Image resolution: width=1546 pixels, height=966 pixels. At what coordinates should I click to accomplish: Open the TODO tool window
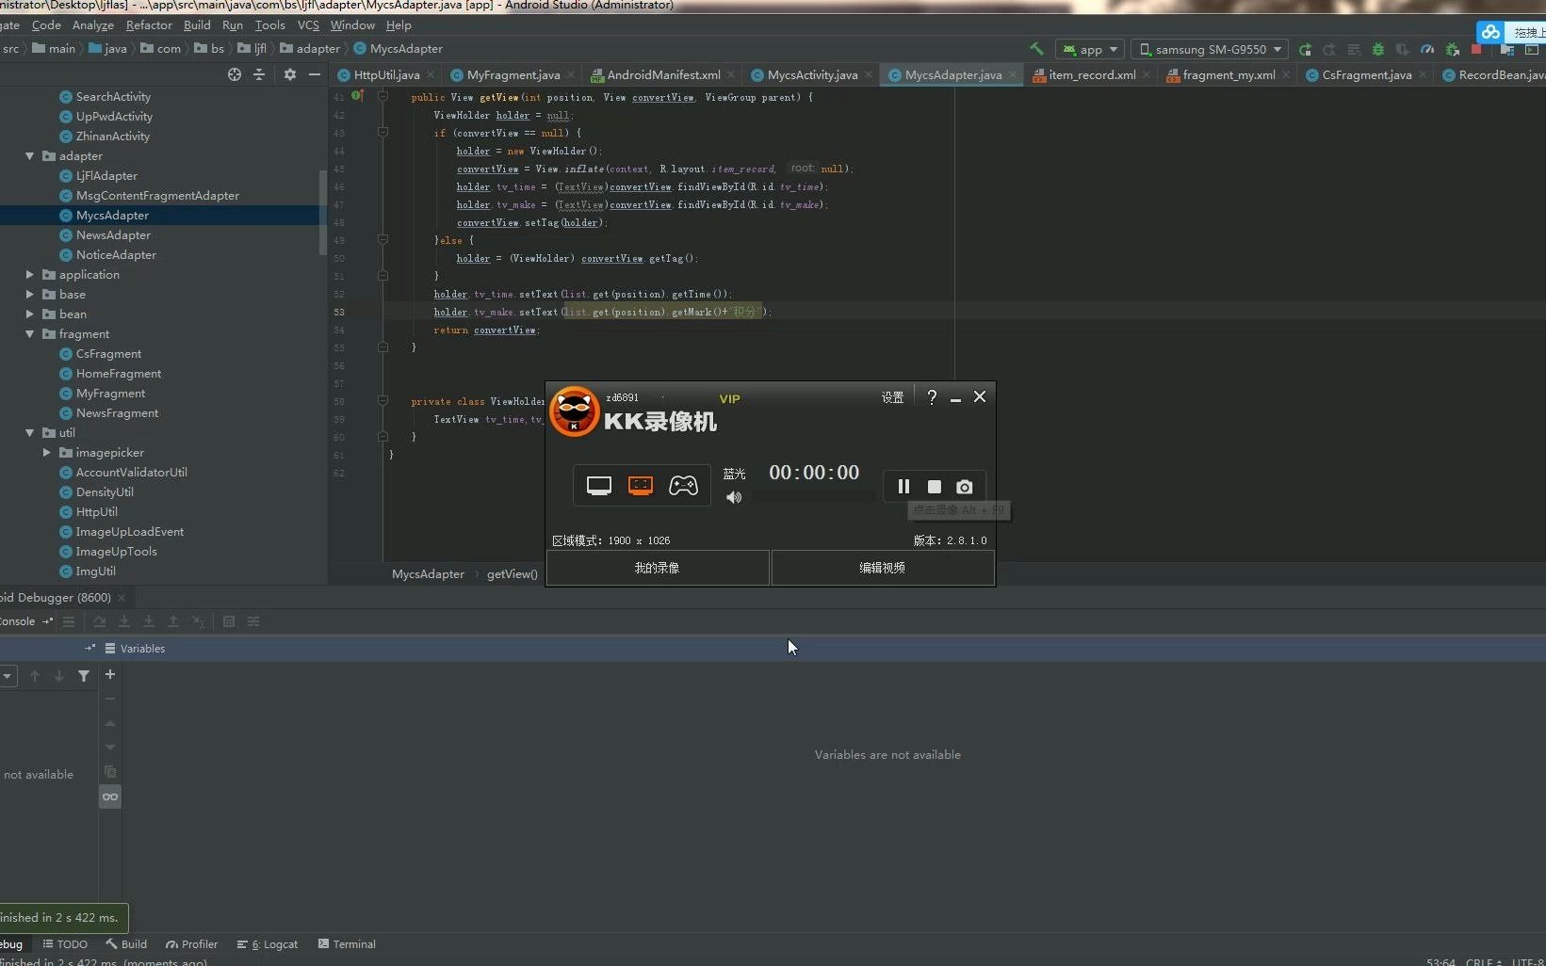click(65, 944)
